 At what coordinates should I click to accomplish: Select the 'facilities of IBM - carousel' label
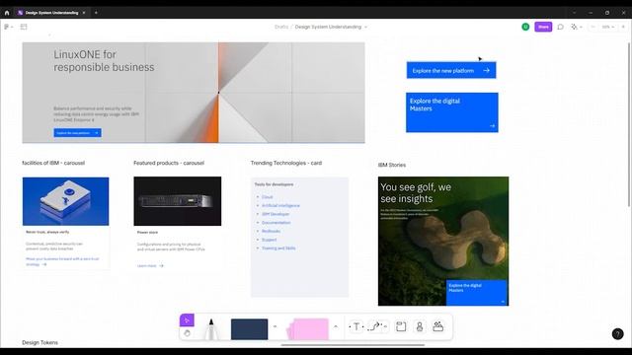(x=53, y=163)
